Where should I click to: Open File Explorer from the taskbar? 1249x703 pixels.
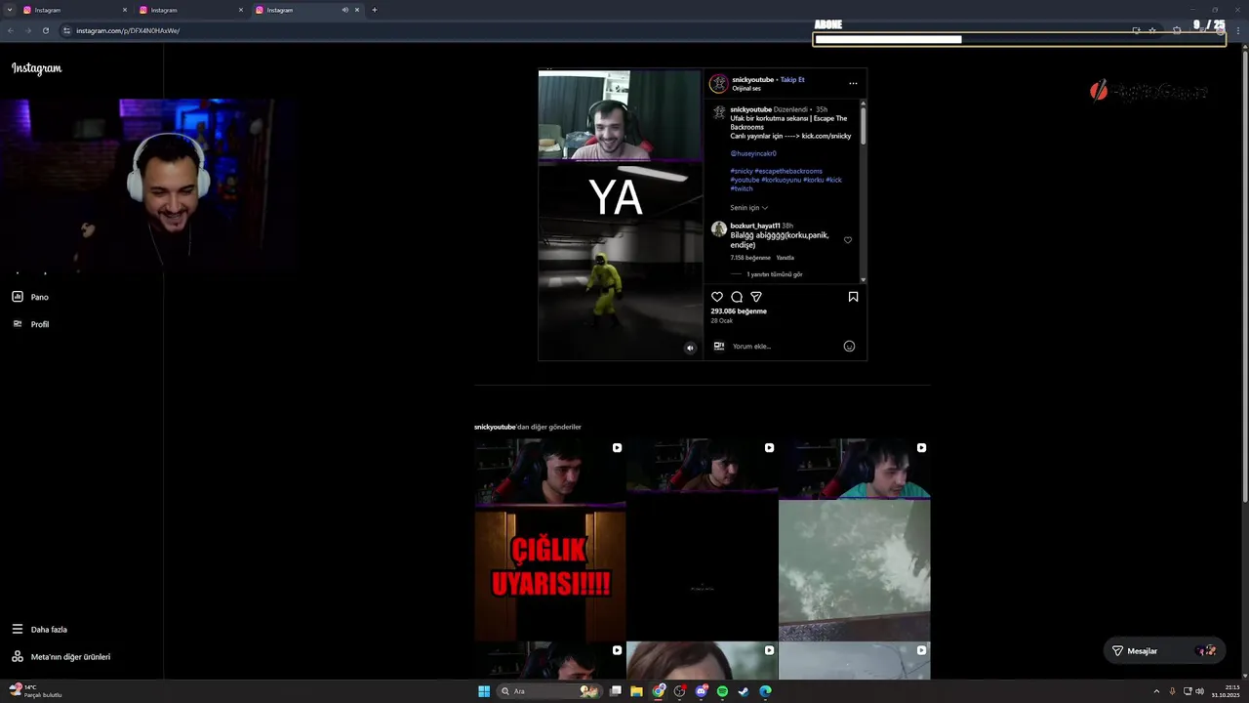coord(636,691)
